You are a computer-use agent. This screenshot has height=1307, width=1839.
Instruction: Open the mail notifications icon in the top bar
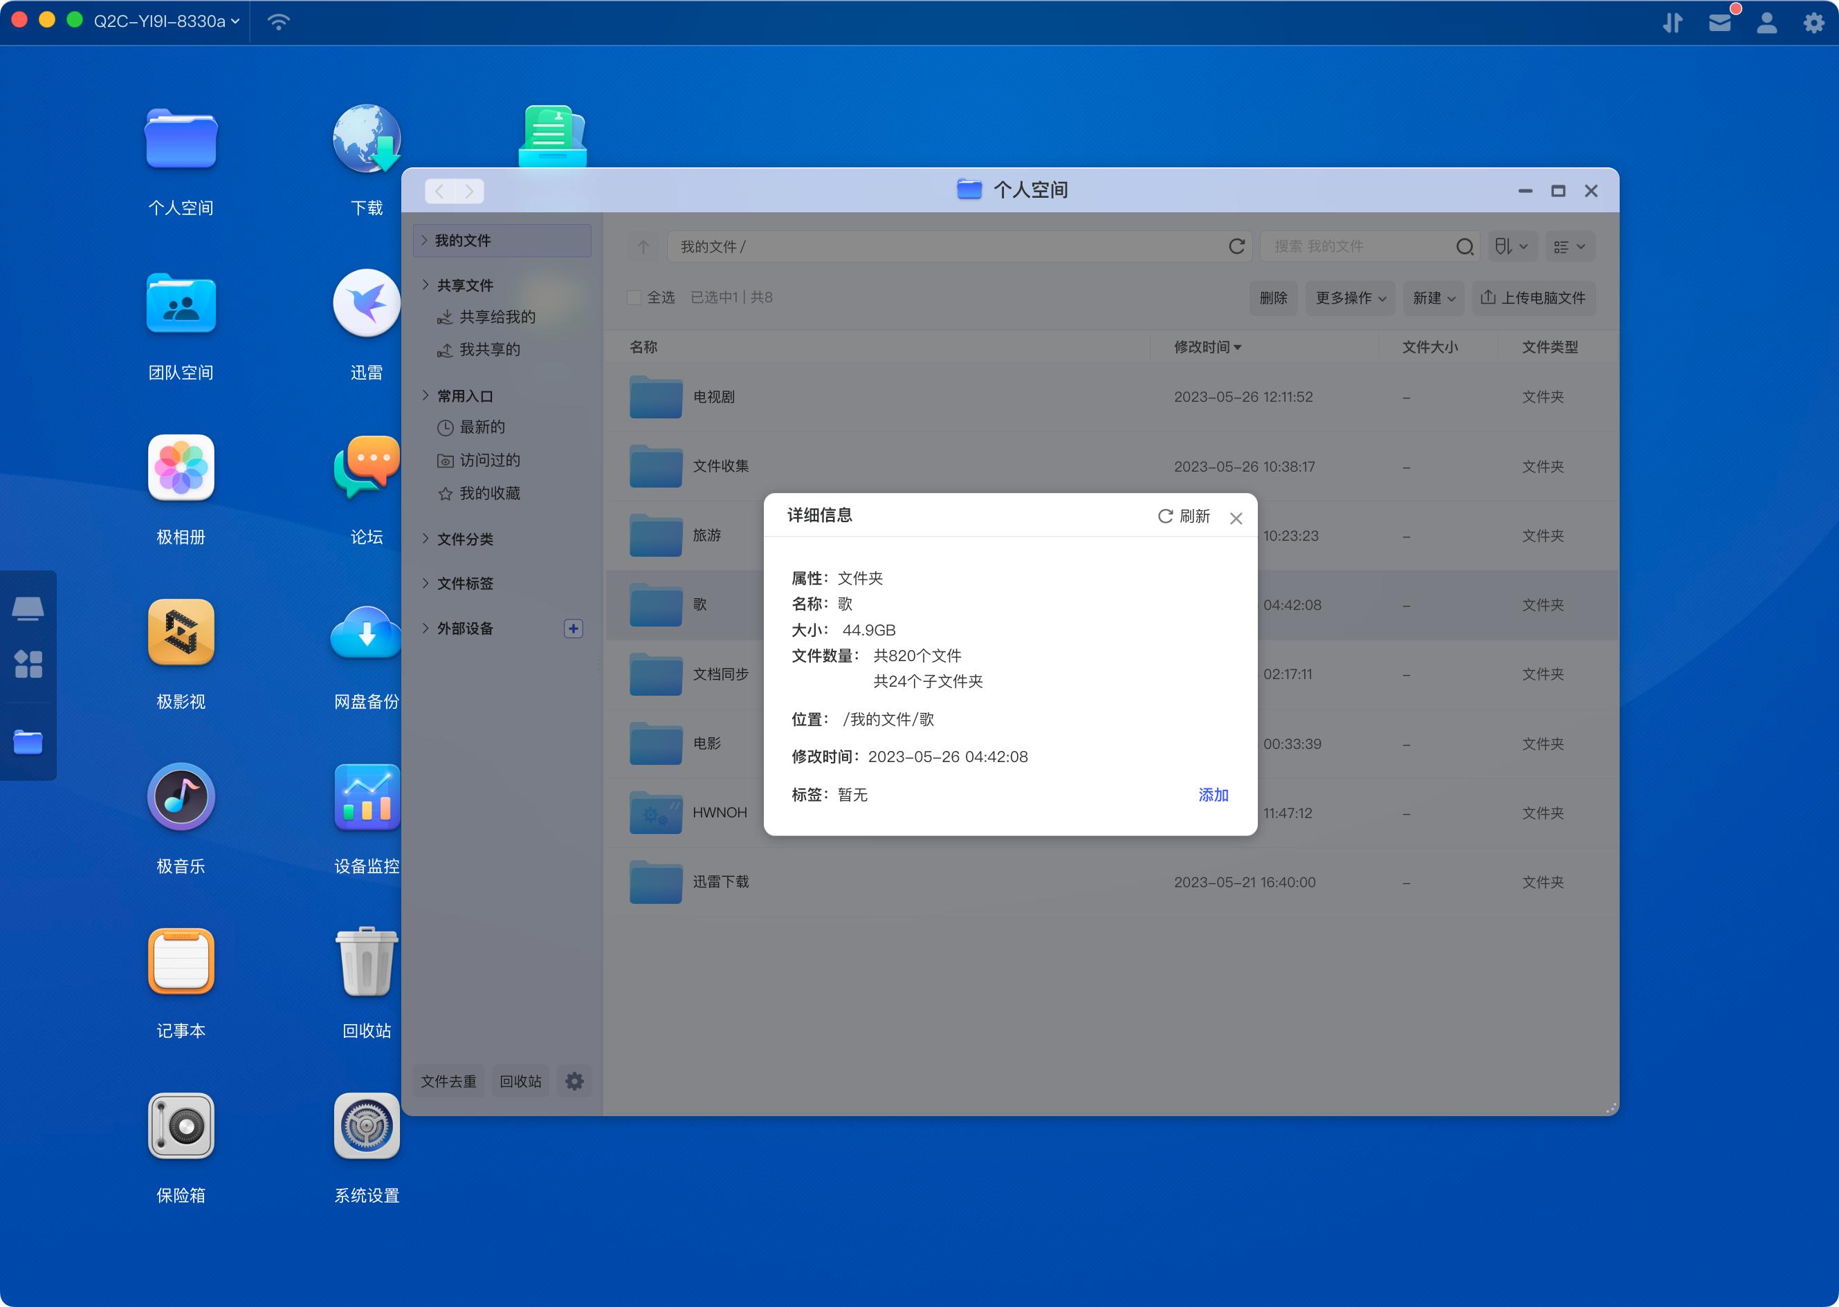point(1719,23)
